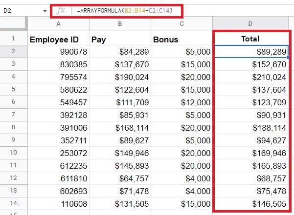Click the Employee ID header cell
Image resolution: width=294 pixels, height=215 pixels.
point(59,39)
